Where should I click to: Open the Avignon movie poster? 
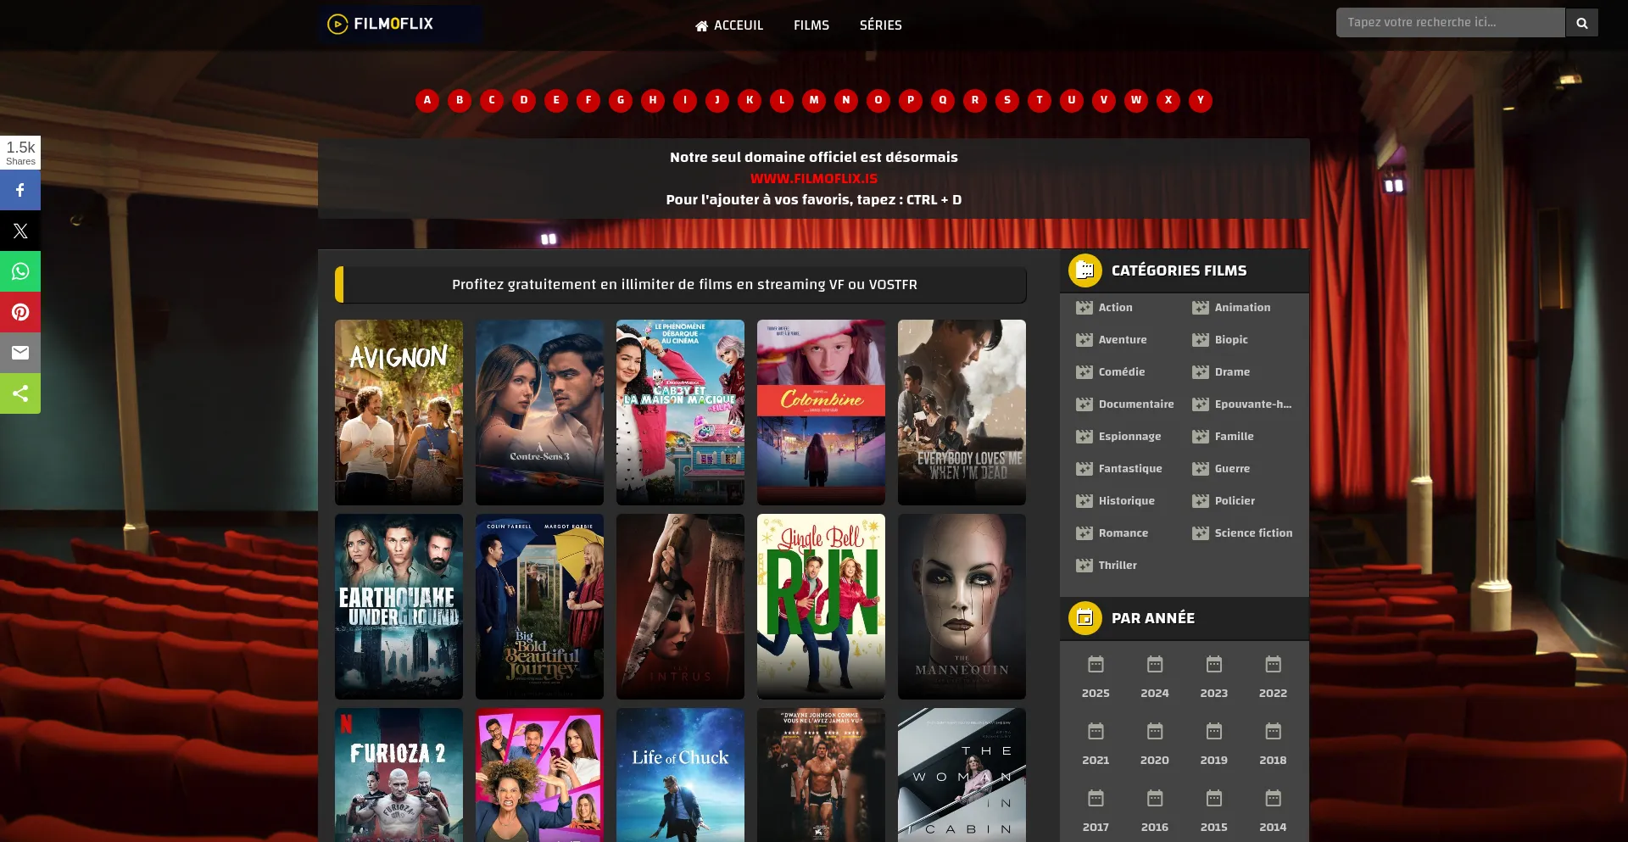click(399, 412)
